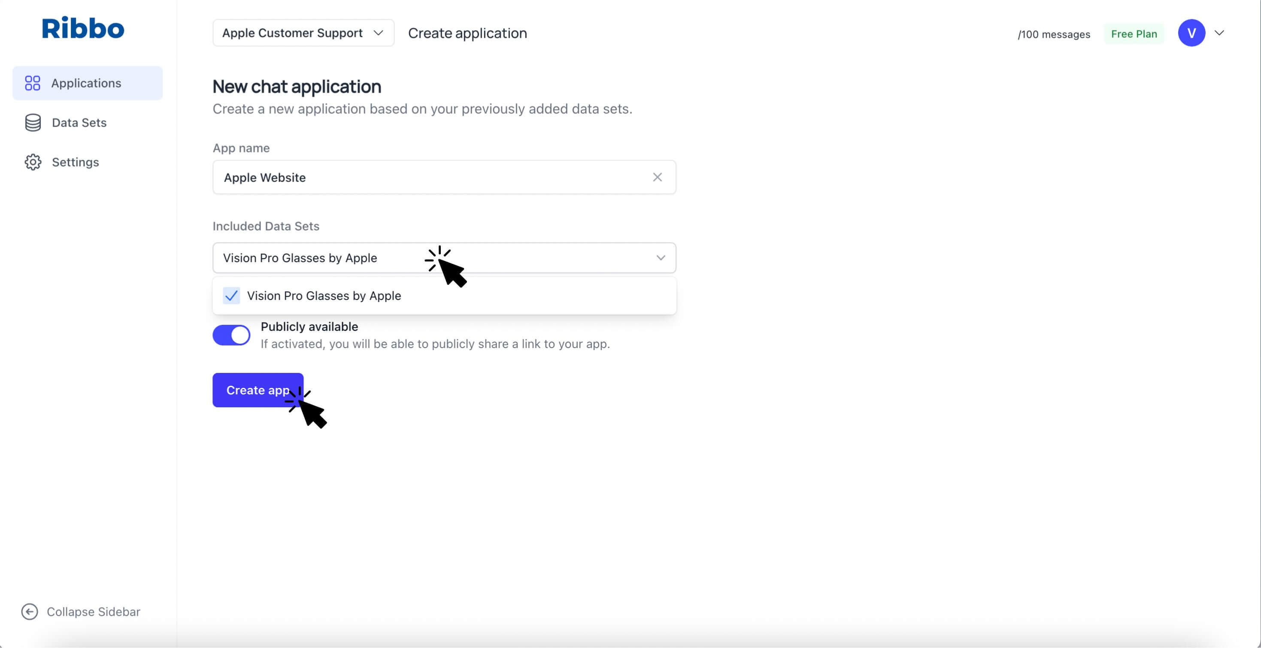Select the Create application page title
The image size is (1261, 648).
(x=467, y=33)
